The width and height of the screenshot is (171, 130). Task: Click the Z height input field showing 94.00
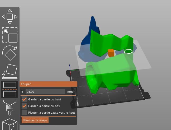(45, 92)
